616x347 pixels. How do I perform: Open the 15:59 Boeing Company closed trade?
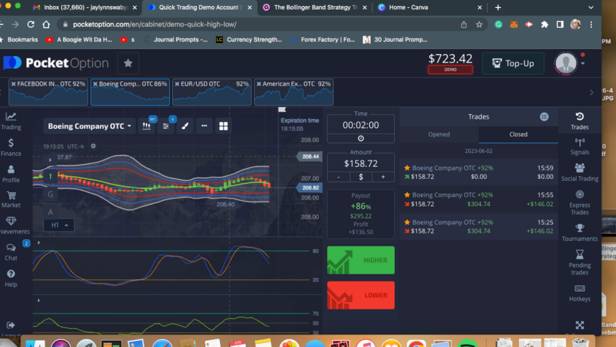[479, 172]
